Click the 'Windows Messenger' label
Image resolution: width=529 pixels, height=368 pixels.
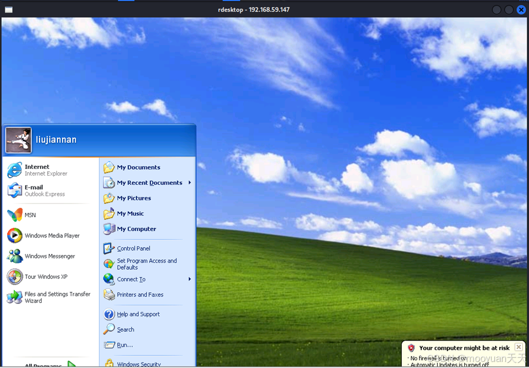[x=50, y=256]
